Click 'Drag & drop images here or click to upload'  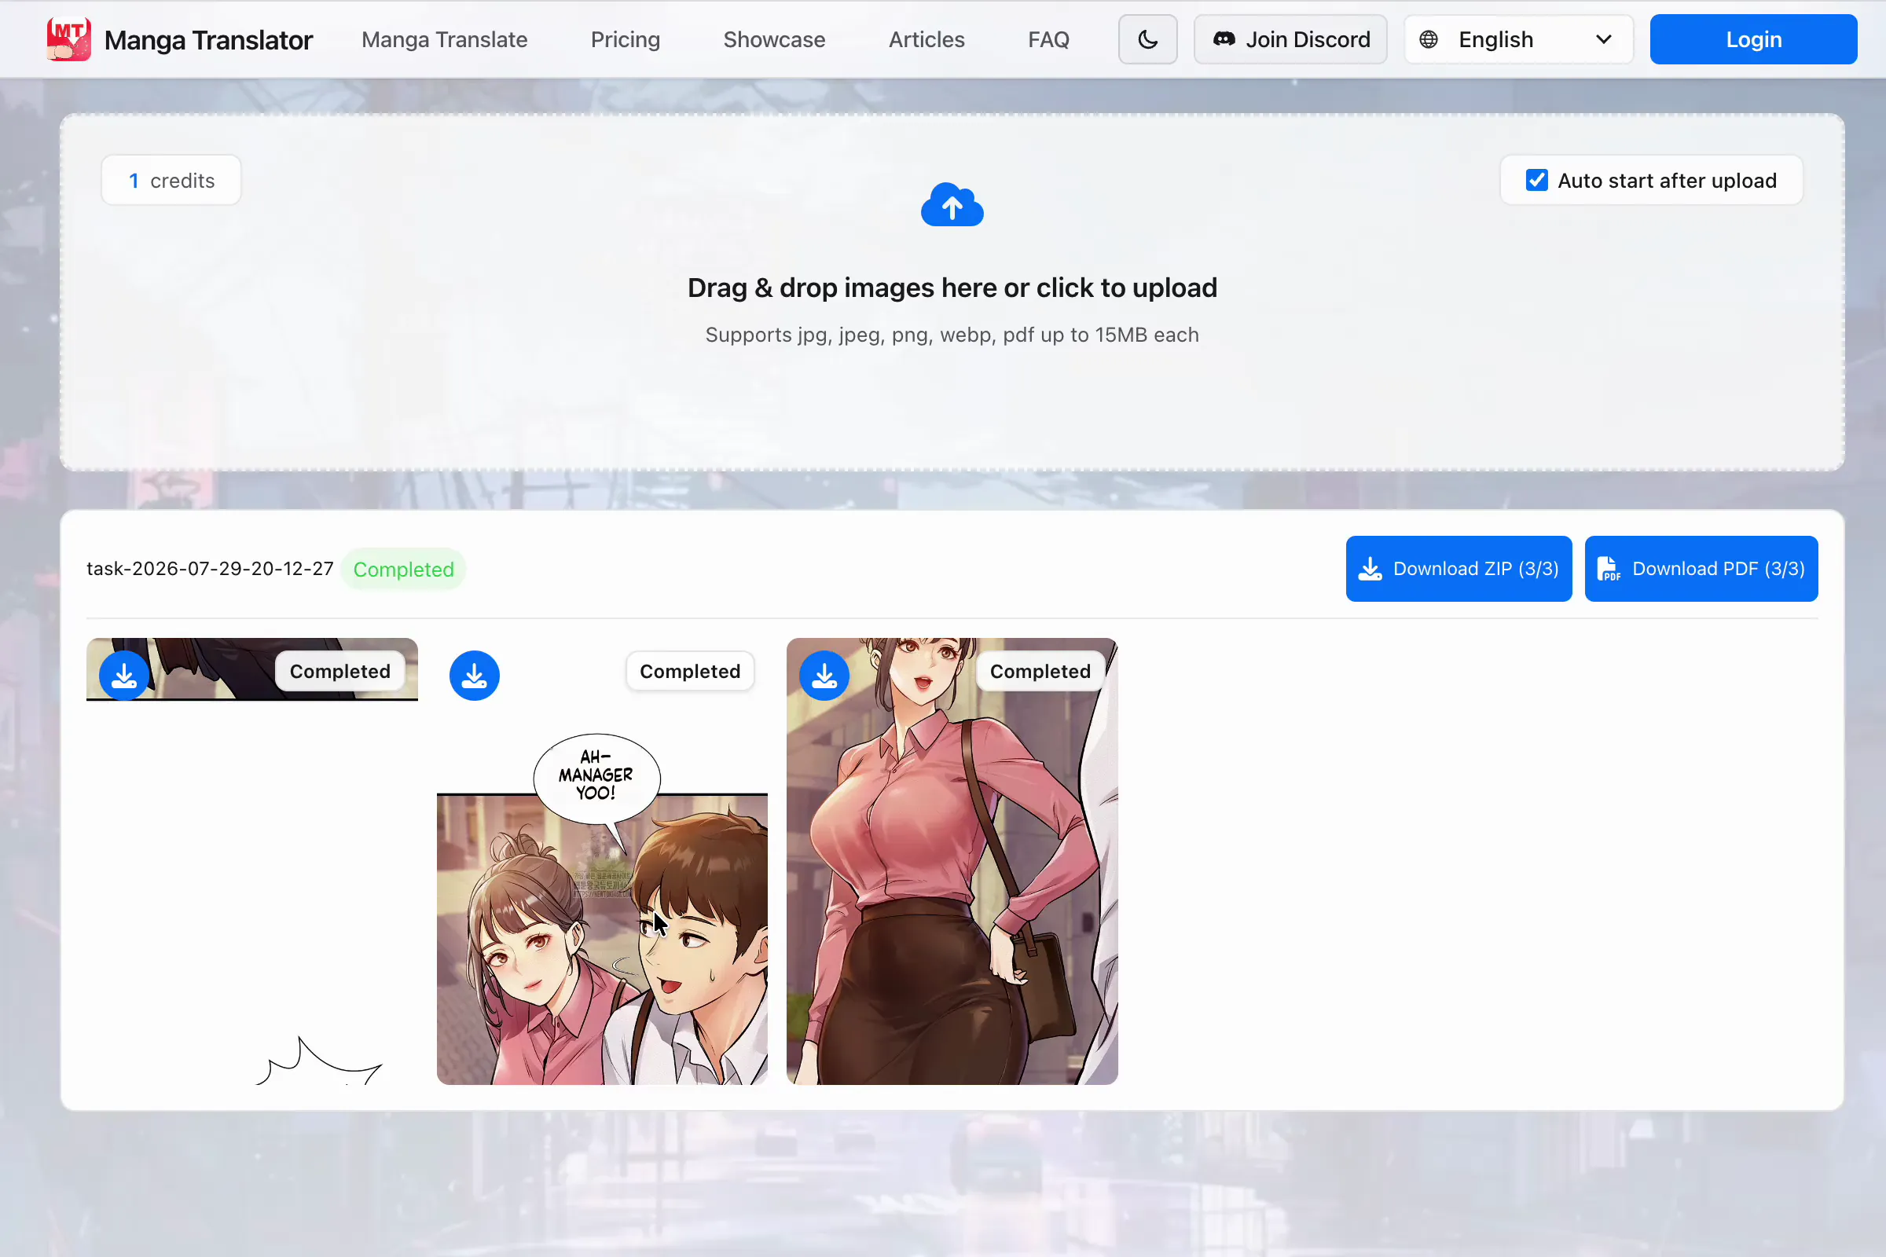952,288
